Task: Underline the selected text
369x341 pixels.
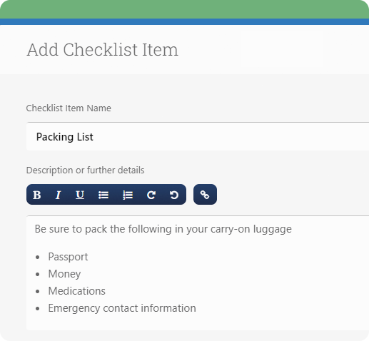Action: 80,195
